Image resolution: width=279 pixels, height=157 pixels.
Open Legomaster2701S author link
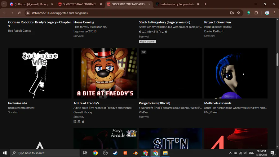(x=85, y=31)
